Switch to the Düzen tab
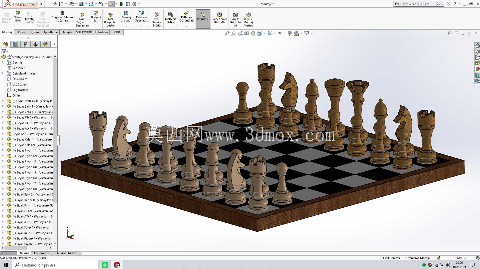The image size is (480, 269). click(21, 32)
